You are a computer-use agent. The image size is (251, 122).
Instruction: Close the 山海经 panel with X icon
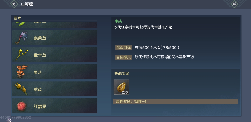pyautogui.click(x=234, y=4)
